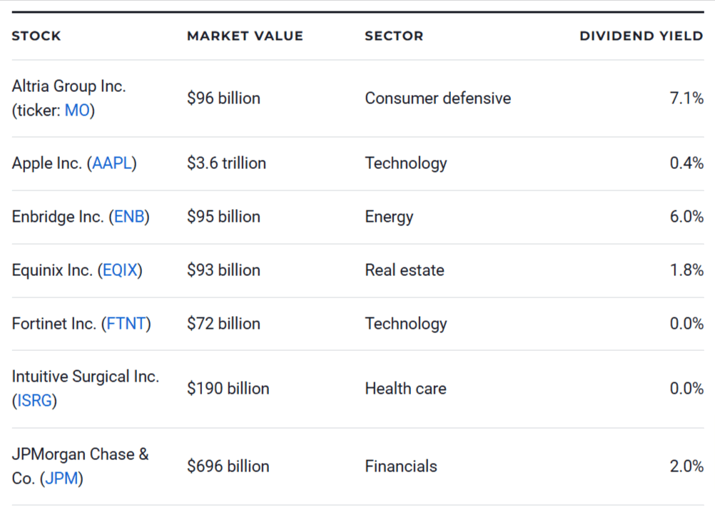Click the DIVIDEND YIELD column header
715x515 pixels.
pyautogui.click(x=641, y=36)
